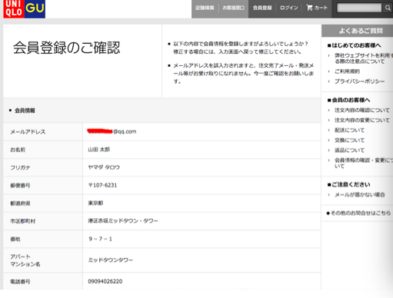Screen dimensions: 393x298
Task: Select the building value ミッドタウンタワー
Action: coord(111,260)
